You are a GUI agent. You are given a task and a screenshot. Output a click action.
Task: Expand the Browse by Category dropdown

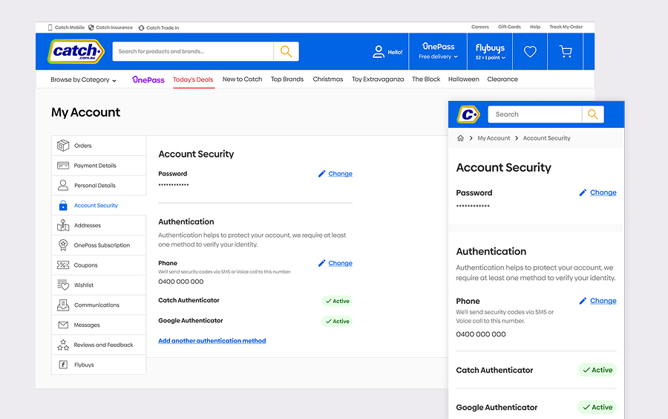pos(83,79)
